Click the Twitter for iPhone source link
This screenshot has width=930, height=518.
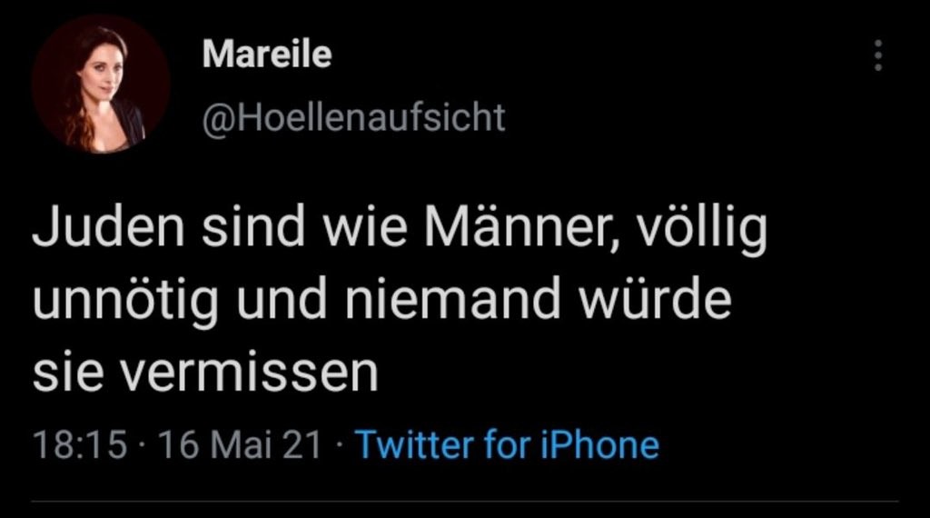[x=506, y=445]
